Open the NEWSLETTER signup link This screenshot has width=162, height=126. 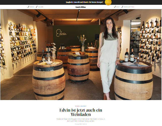(129, 7)
